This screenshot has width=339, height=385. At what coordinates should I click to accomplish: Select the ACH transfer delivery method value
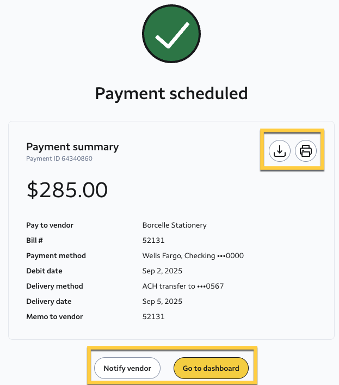pos(183,286)
